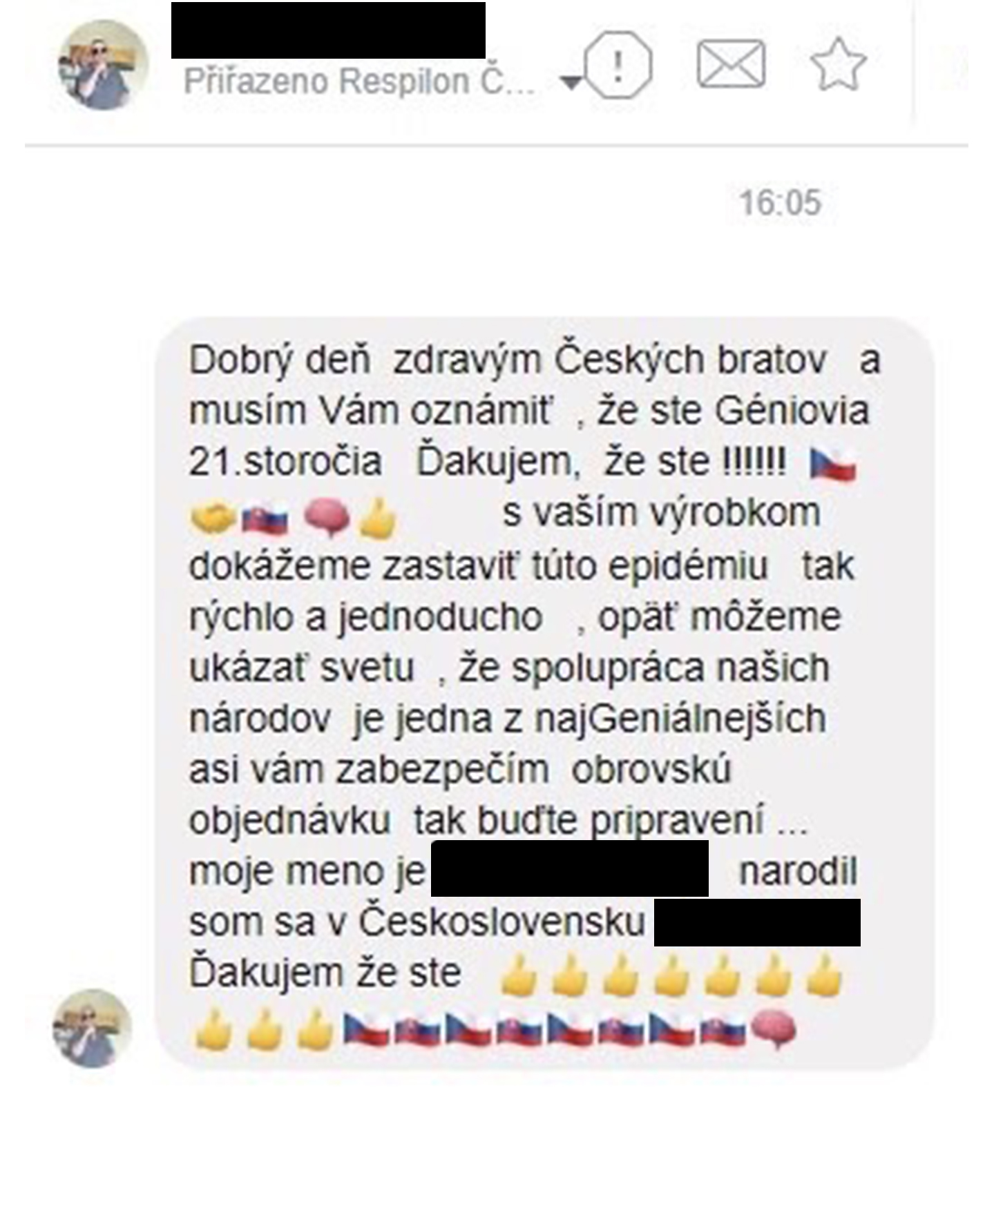
Task: Click the redacted name after "moje meno je"
Action: 570,868
